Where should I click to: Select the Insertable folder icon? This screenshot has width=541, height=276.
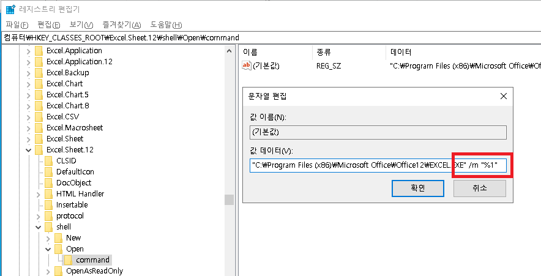click(x=48, y=205)
